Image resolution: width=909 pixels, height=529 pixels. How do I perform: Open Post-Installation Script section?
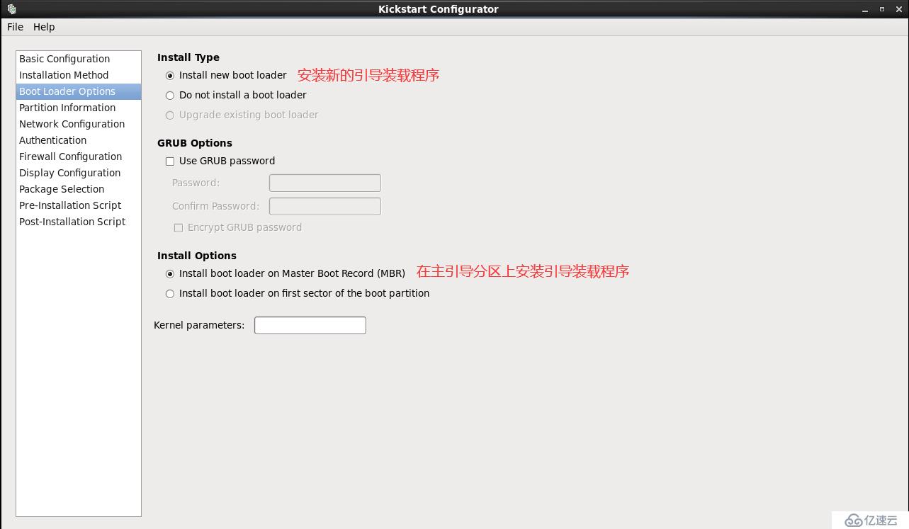point(79,222)
